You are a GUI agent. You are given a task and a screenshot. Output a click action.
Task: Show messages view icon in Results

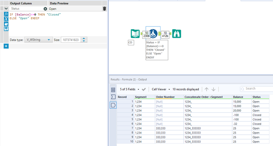point(113,90)
